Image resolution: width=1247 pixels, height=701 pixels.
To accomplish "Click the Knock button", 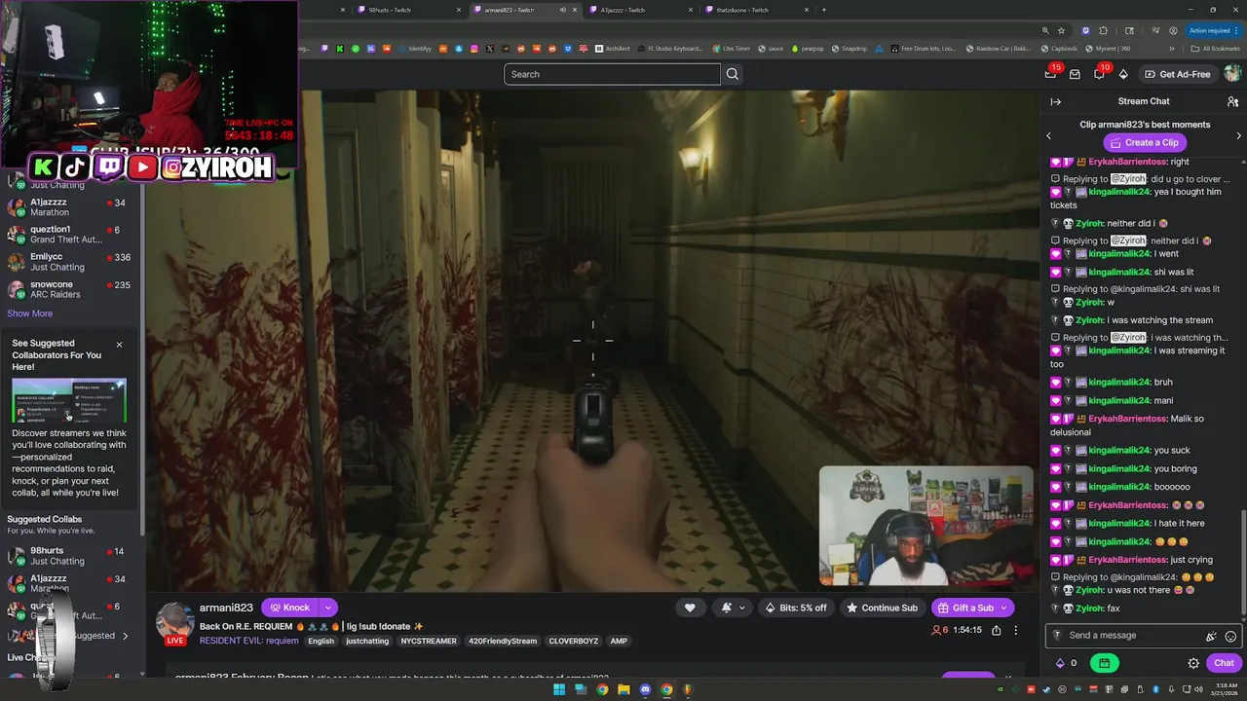I will [289, 608].
